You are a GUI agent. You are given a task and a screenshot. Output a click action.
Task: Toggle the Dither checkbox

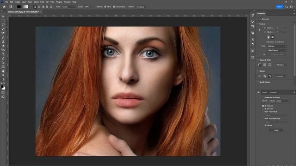pos(105,7)
